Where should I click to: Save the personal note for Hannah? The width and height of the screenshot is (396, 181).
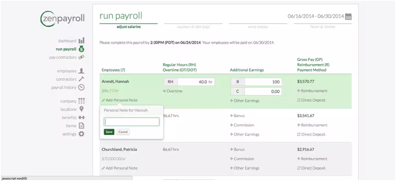coord(109,132)
